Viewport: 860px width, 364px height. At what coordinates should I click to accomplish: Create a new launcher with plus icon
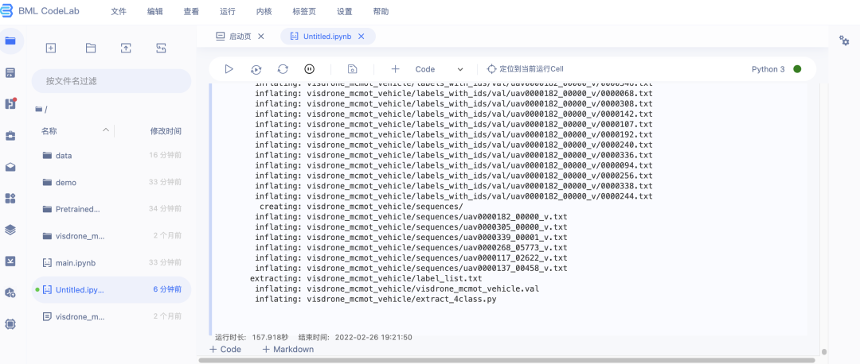point(50,48)
